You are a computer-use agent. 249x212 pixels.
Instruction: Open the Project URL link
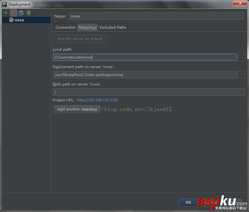(x=98, y=100)
